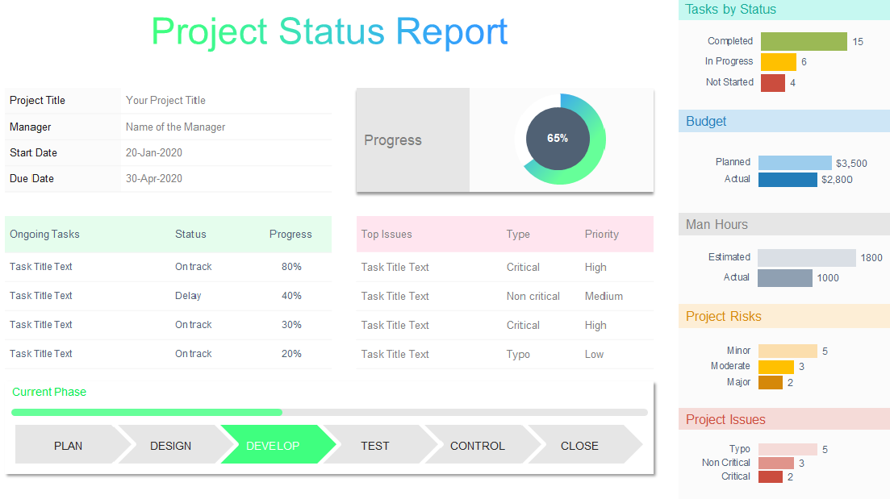Select the Due Date value 30-Apr-2020
Image resolution: width=890 pixels, height=499 pixels.
154,179
